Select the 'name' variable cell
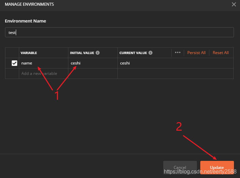Viewport: 240px width, 178px height. (43, 63)
